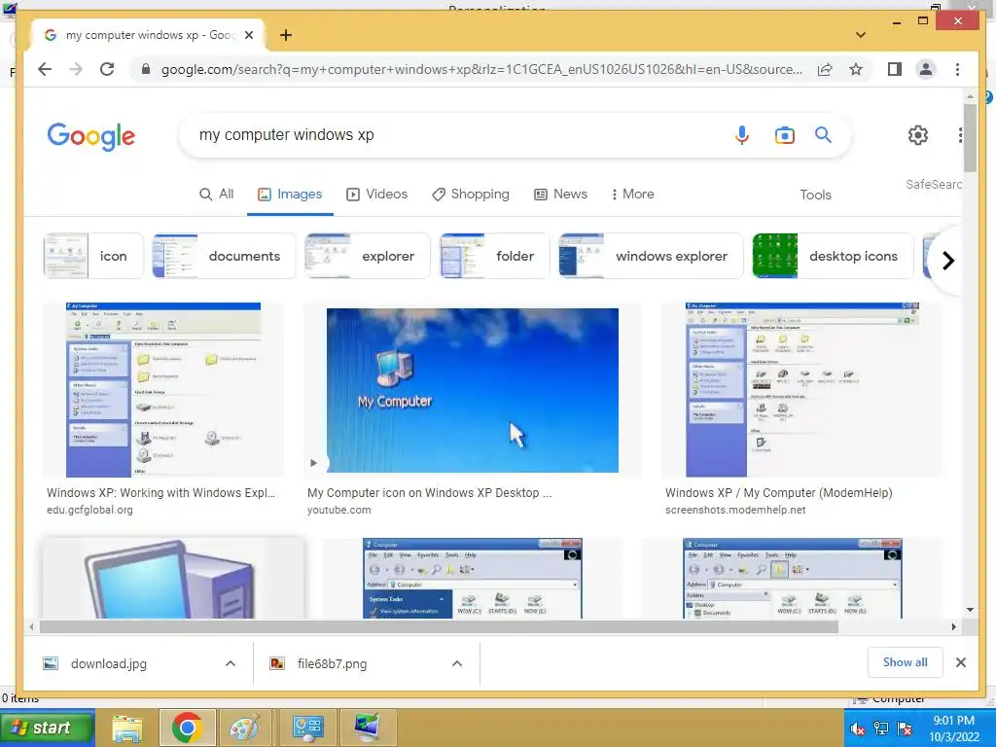Open Windows Explorer from the taskbar
Image resolution: width=996 pixels, height=747 pixels.
point(127,728)
